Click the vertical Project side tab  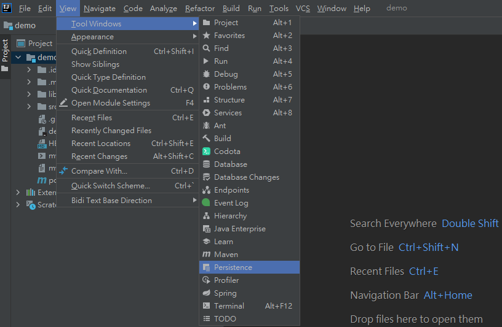(x=5, y=50)
